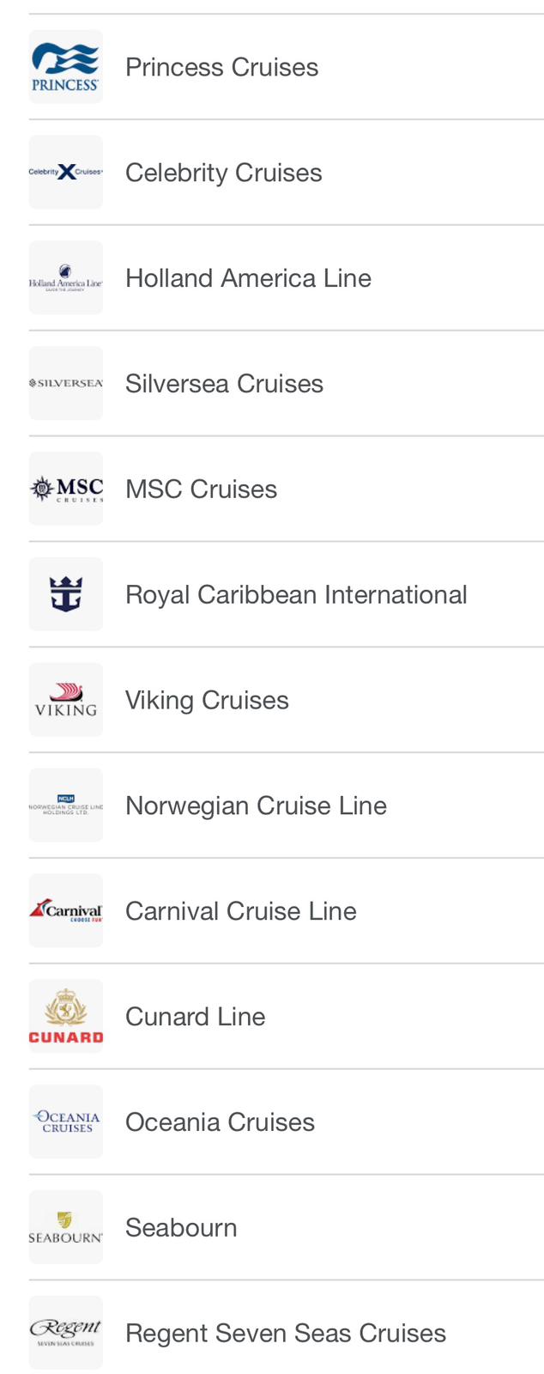Click the Princess Cruises logo icon
The image size is (544, 1374).
(66, 67)
